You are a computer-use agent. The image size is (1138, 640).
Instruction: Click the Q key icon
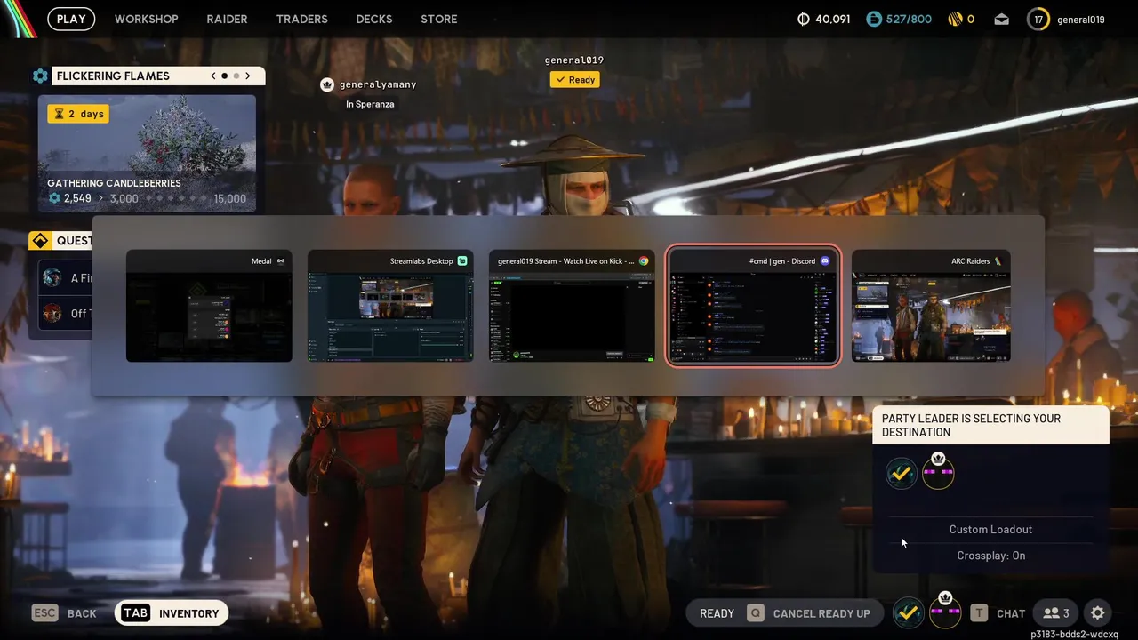coord(755,613)
